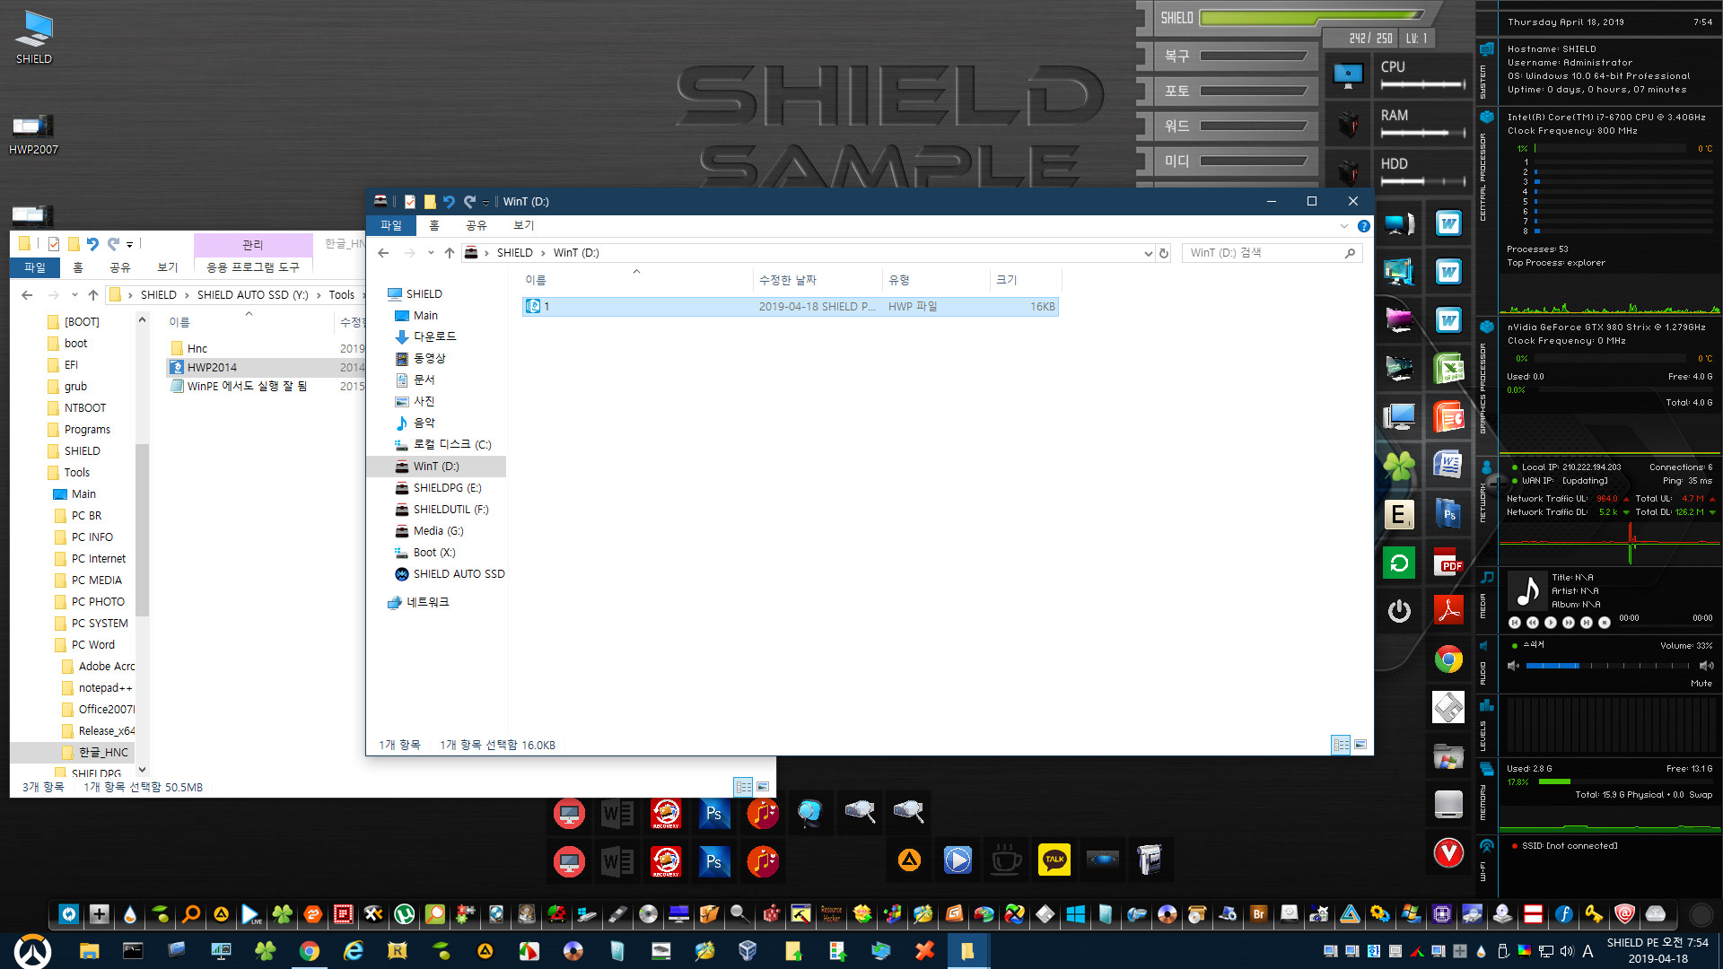
Task: Open the 공유 tab in WinT window
Action: click(476, 225)
